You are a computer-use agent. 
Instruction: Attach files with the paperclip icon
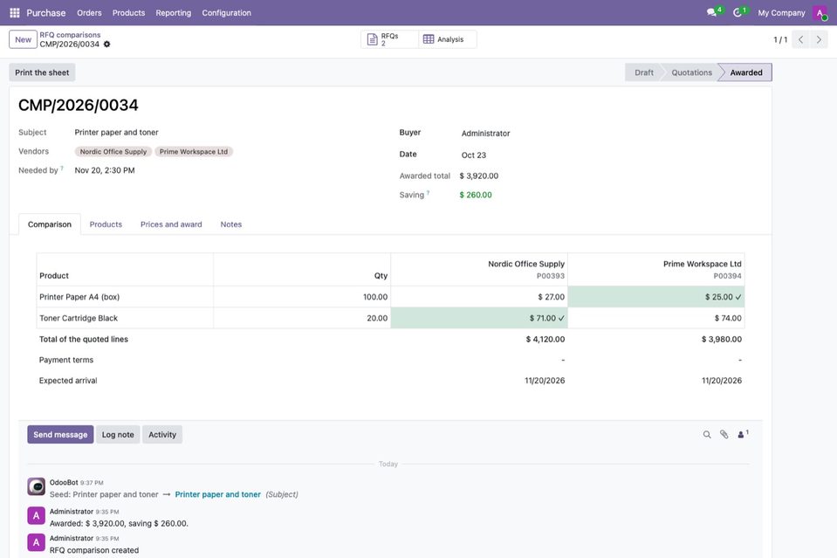tap(724, 435)
